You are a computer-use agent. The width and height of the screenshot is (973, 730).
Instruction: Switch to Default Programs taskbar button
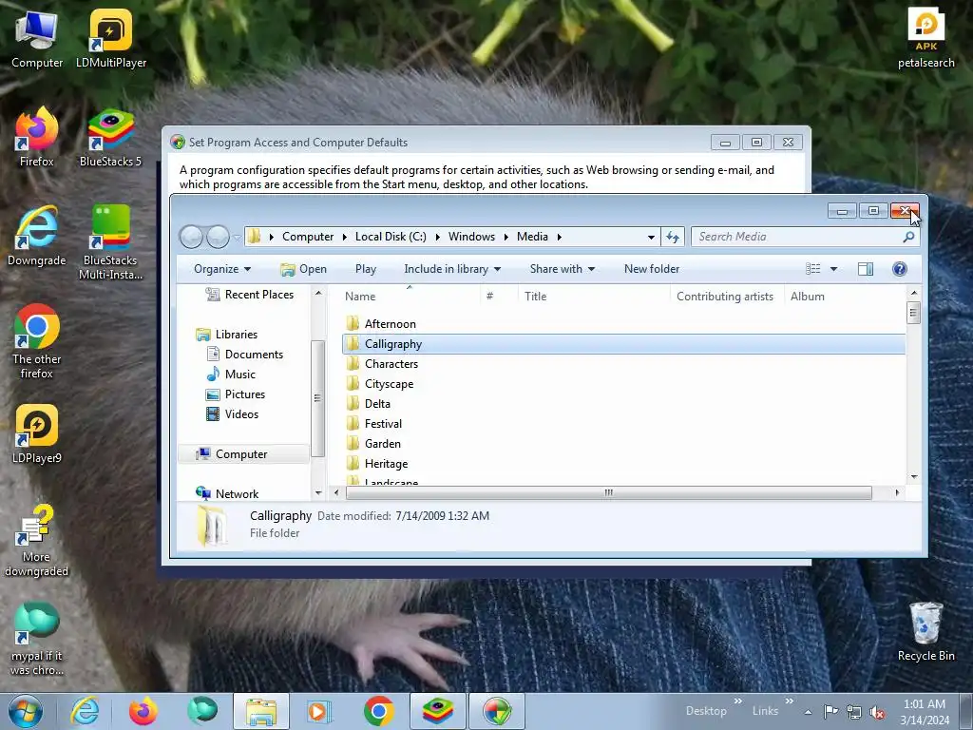tap(497, 711)
